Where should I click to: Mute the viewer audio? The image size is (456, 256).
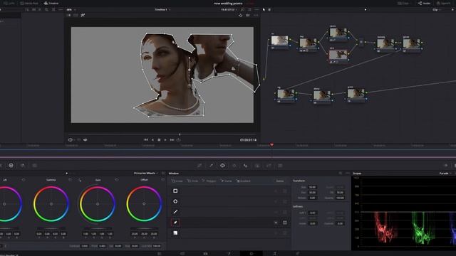click(85, 140)
